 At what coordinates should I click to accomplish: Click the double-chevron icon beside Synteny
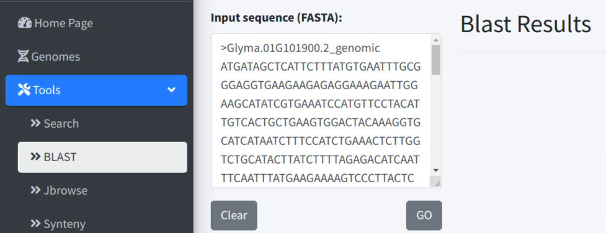tap(35, 223)
